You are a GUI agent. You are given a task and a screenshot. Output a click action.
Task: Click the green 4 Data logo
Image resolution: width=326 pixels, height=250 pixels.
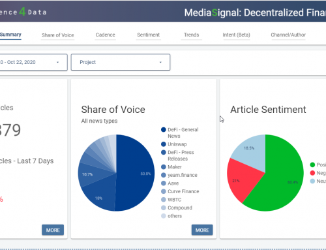tap(23, 12)
